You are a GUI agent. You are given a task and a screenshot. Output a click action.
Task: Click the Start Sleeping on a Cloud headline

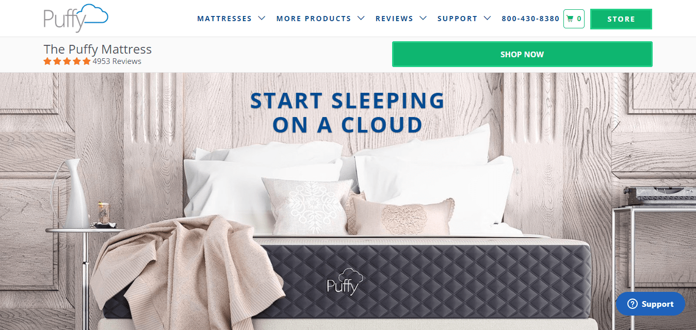(347, 112)
